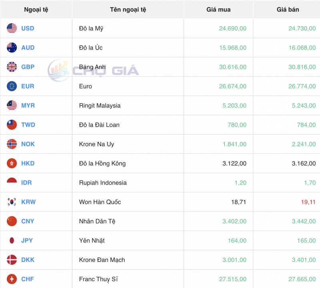Open the HKD currency details link

(28, 163)
